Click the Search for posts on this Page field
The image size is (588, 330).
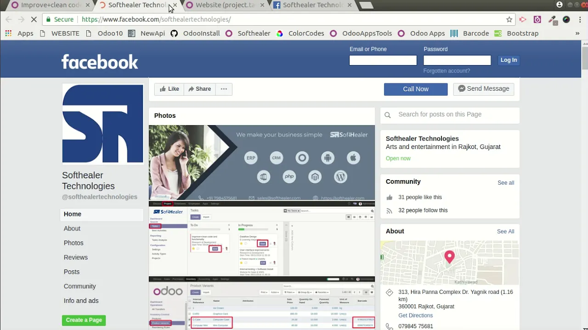(x=450, y=115)
